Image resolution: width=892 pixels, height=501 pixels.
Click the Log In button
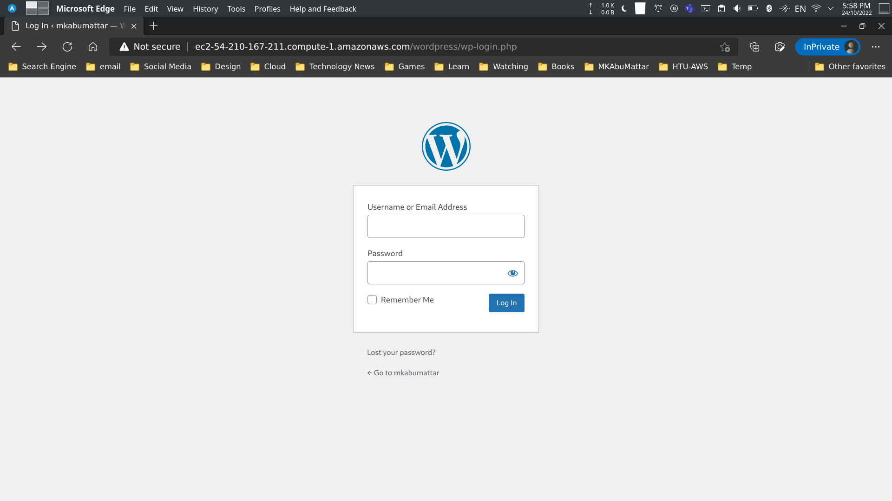[506, 302]
